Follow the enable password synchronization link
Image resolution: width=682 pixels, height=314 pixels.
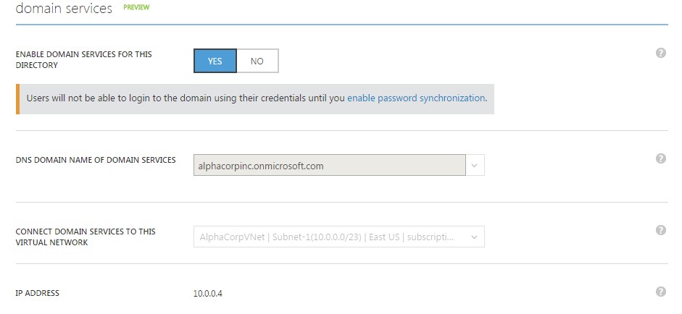click(x=416, y=98)
